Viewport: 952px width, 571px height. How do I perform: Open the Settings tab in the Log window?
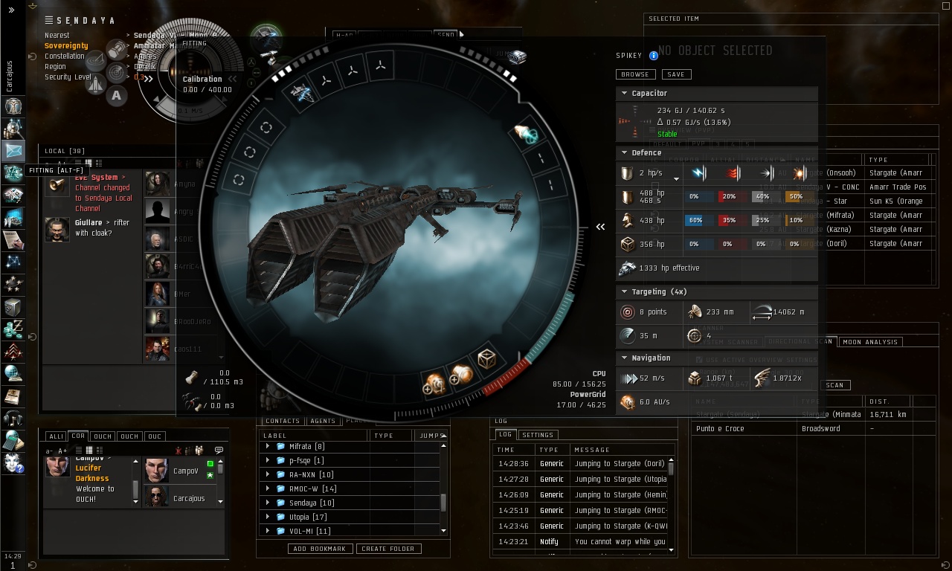pyautogui.click(x=537, y=435)
